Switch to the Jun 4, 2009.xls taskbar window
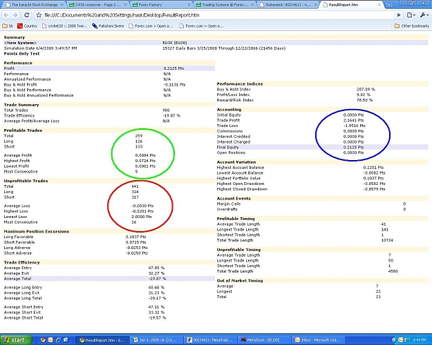Image resolution: width=432 pixels, height=345 pixels. [x=155, y=340]
